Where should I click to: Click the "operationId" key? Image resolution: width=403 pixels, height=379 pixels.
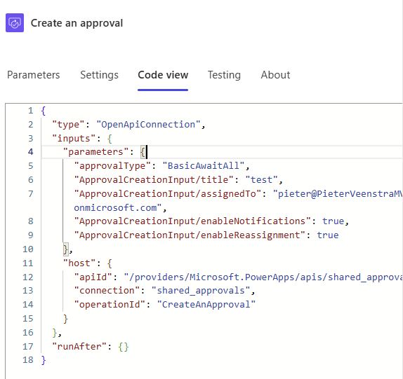[110, 305]
